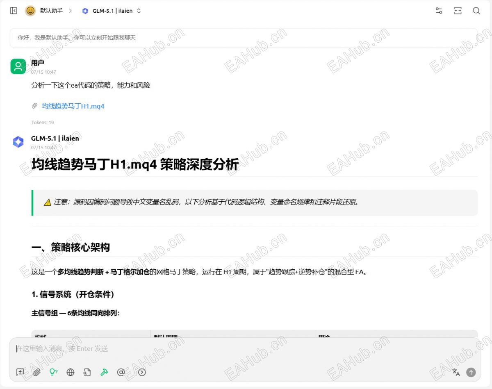492x389 pixels.
Task: Click the section heading 一、策略核心架构
Action: click(71, 248)
